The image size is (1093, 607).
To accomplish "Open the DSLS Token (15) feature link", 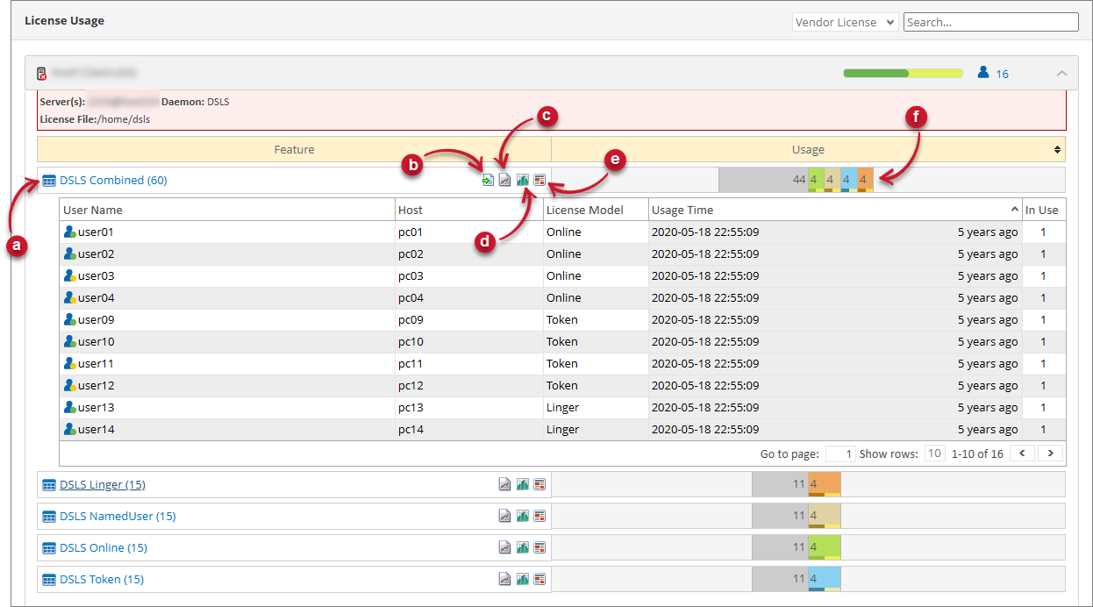I will pos(102,579).
